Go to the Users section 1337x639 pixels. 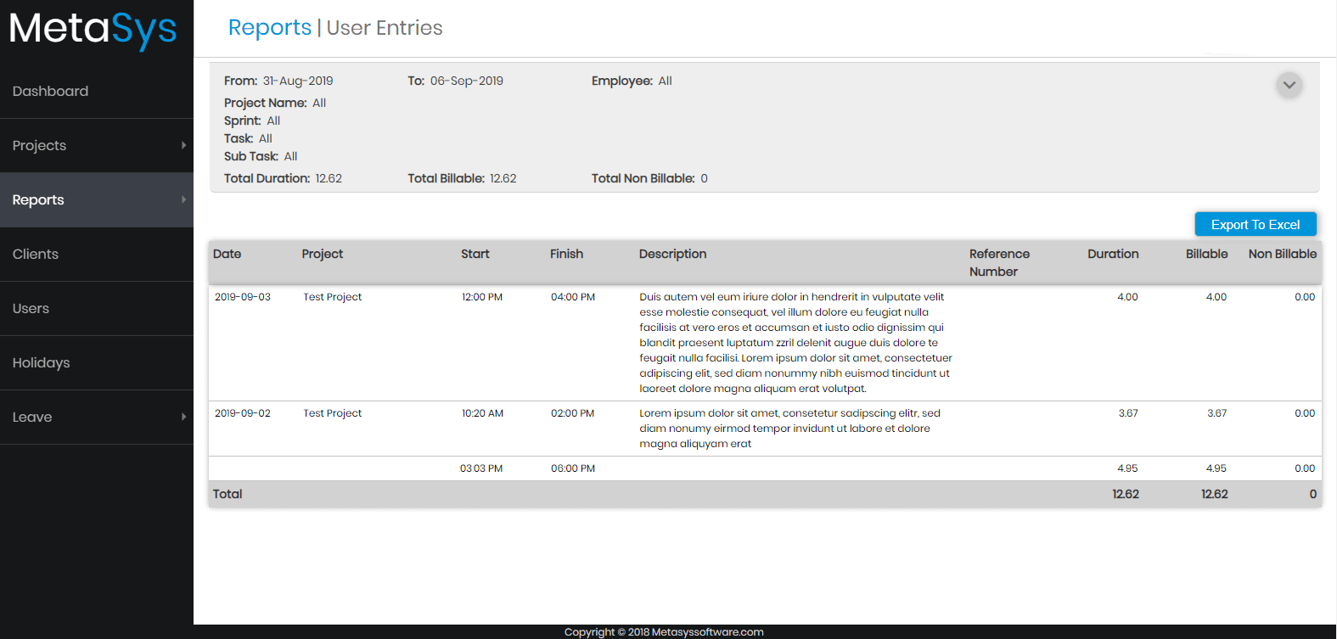(x=31, y=308)
